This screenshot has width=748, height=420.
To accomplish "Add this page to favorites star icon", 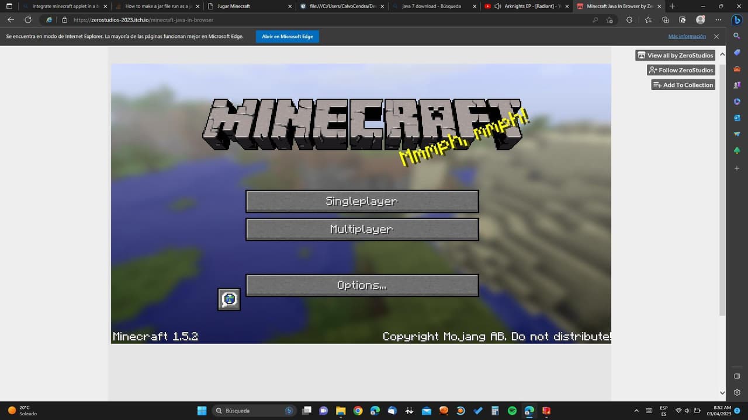I will [x=610, y=20].
